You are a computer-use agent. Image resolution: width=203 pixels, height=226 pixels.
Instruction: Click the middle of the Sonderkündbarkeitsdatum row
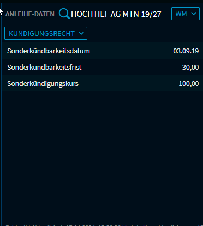pos(102,51)
